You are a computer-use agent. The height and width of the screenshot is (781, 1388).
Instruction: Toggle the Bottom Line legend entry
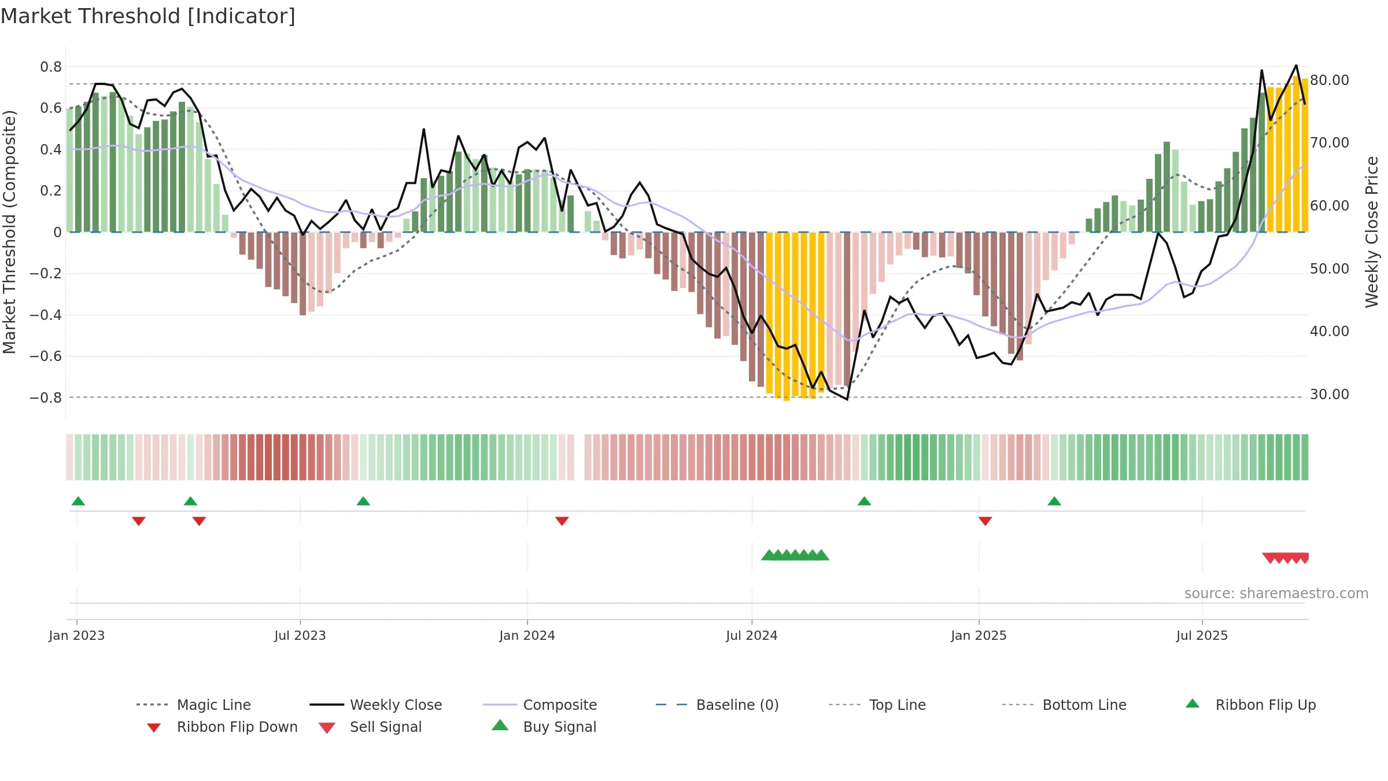[1064, 705]
